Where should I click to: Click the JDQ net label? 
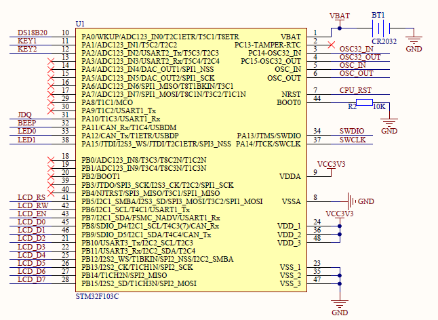[24, 115]
